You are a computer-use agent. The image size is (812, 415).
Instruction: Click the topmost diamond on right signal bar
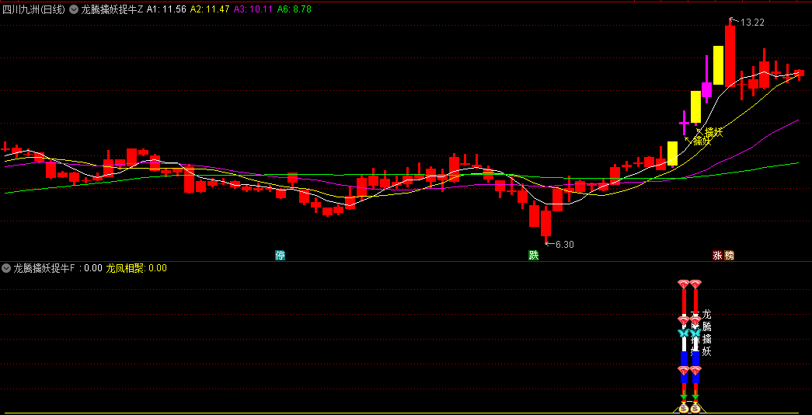[x=695, y=284]
